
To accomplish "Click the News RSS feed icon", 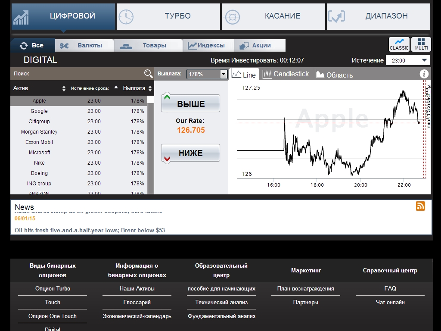I will pos(420,206).
